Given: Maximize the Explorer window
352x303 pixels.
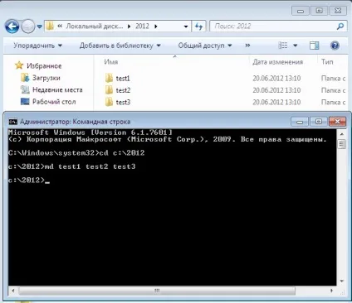Looking at the screenshot, I should (319, 11).
